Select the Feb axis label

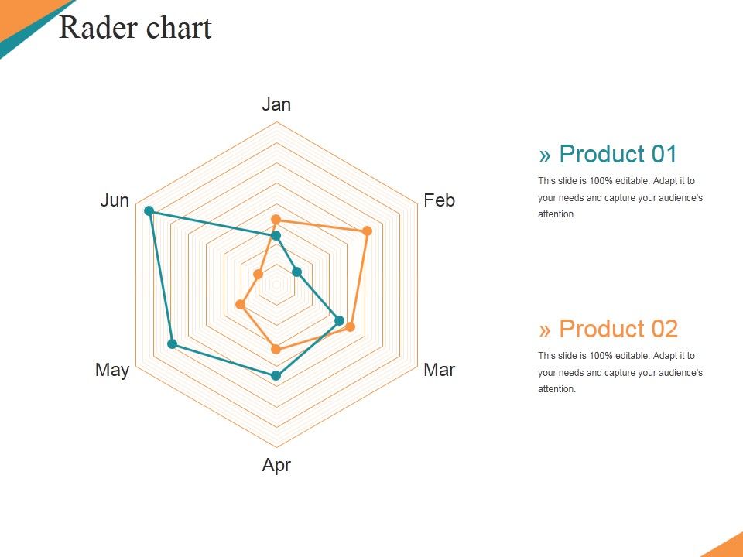440,200
